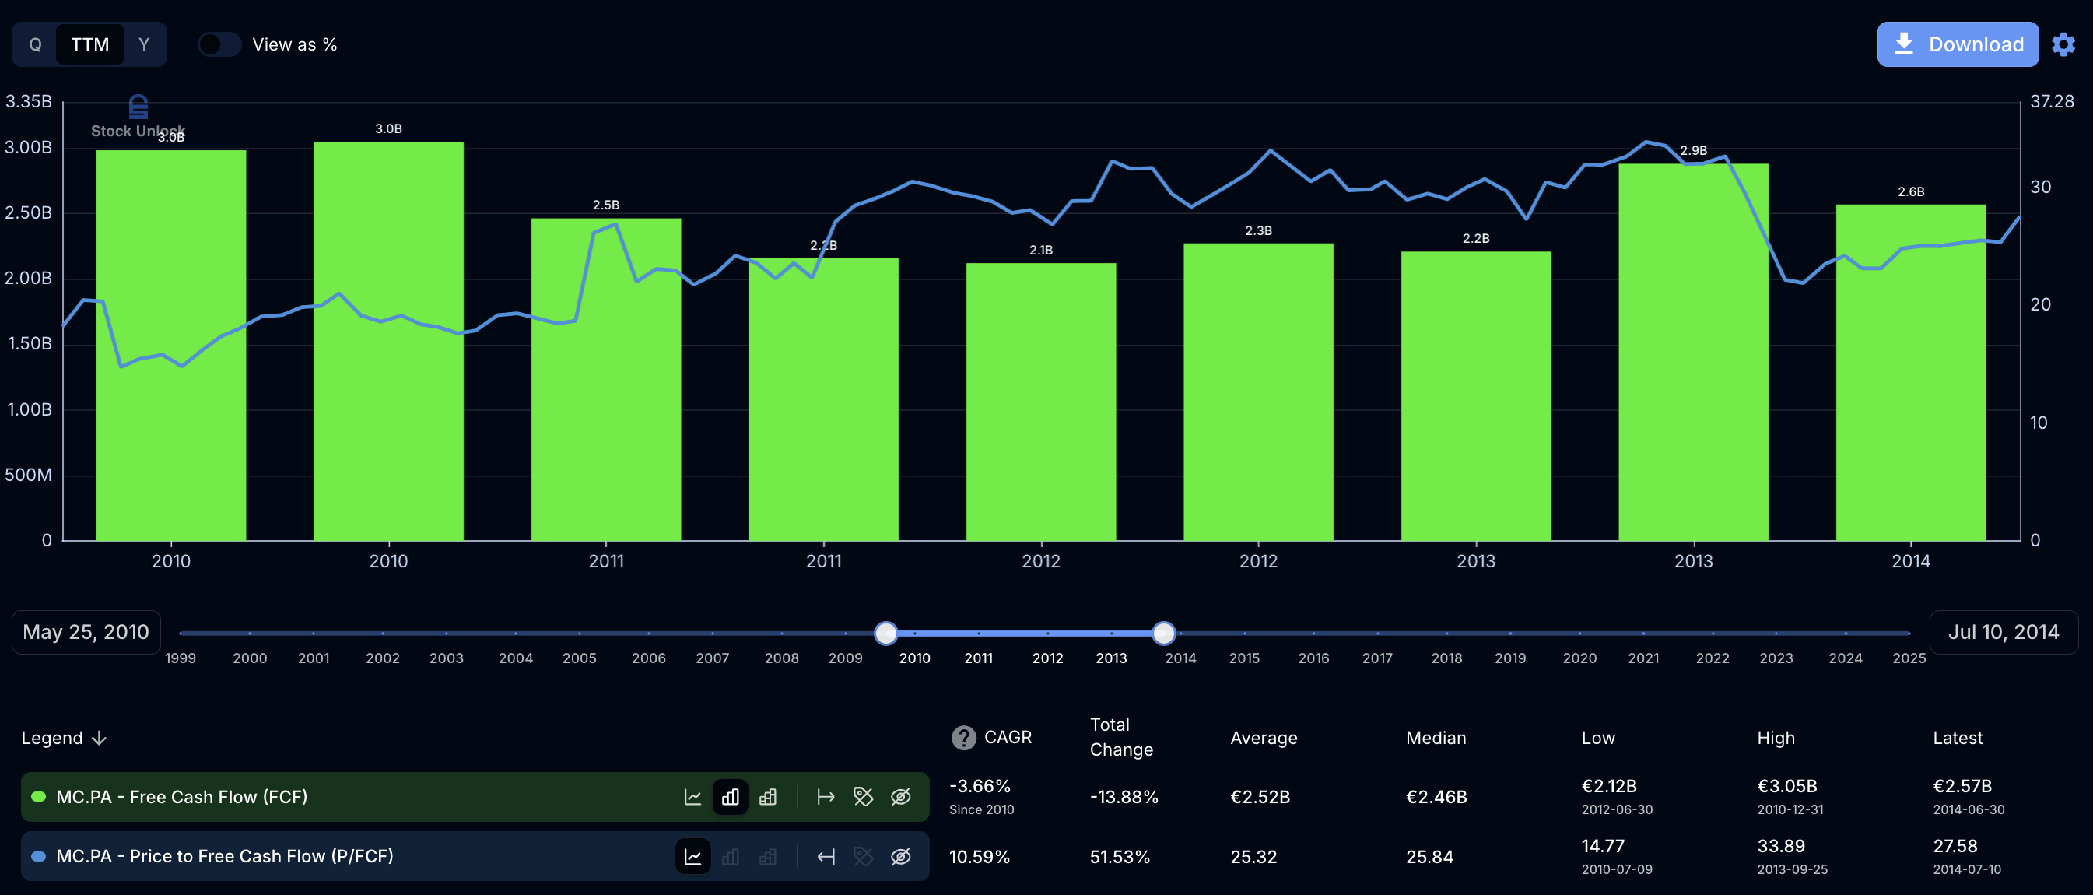Click the 2.6B bar for 2014
The width and height of the screenshot is (2093, 895).
[x=1911, y=372]
